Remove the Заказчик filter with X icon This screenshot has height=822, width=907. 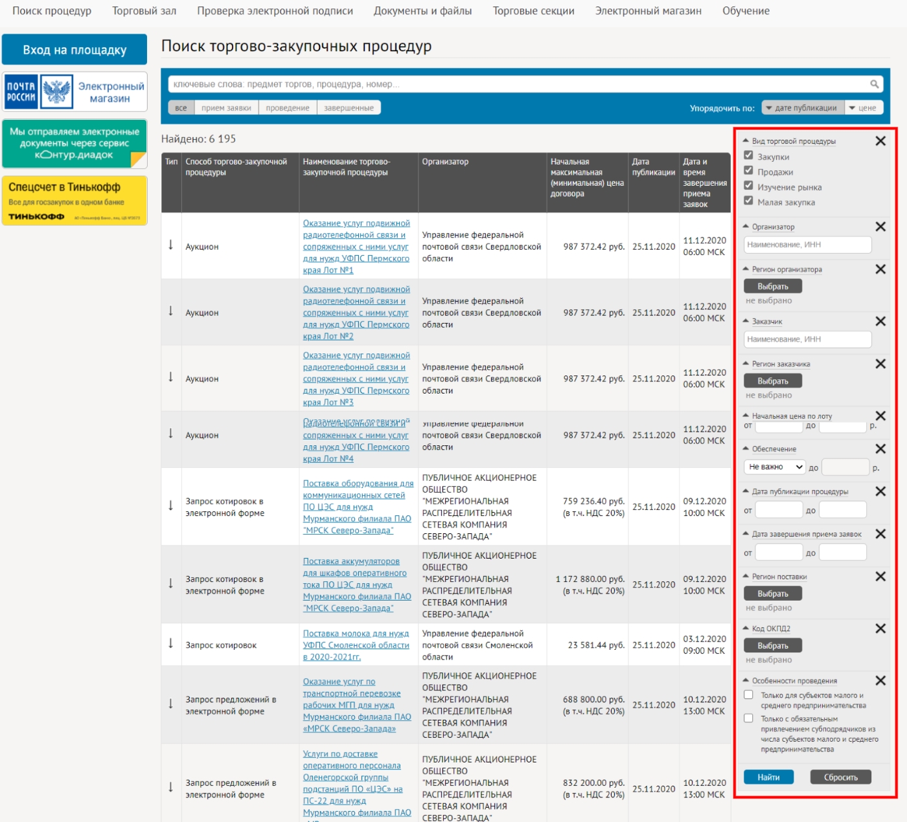point(880,321)
